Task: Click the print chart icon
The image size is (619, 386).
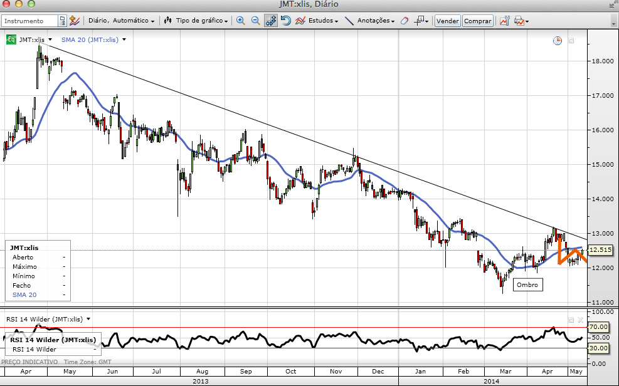Action: coord(519,21)
